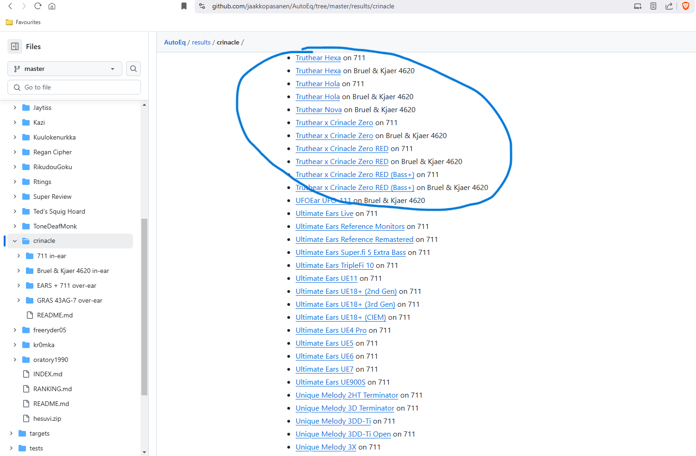Open Bruel & Kjaer 4620 in-ear folder
The image size is (696, 456).
pyautogui.click(x=73, y=271)
